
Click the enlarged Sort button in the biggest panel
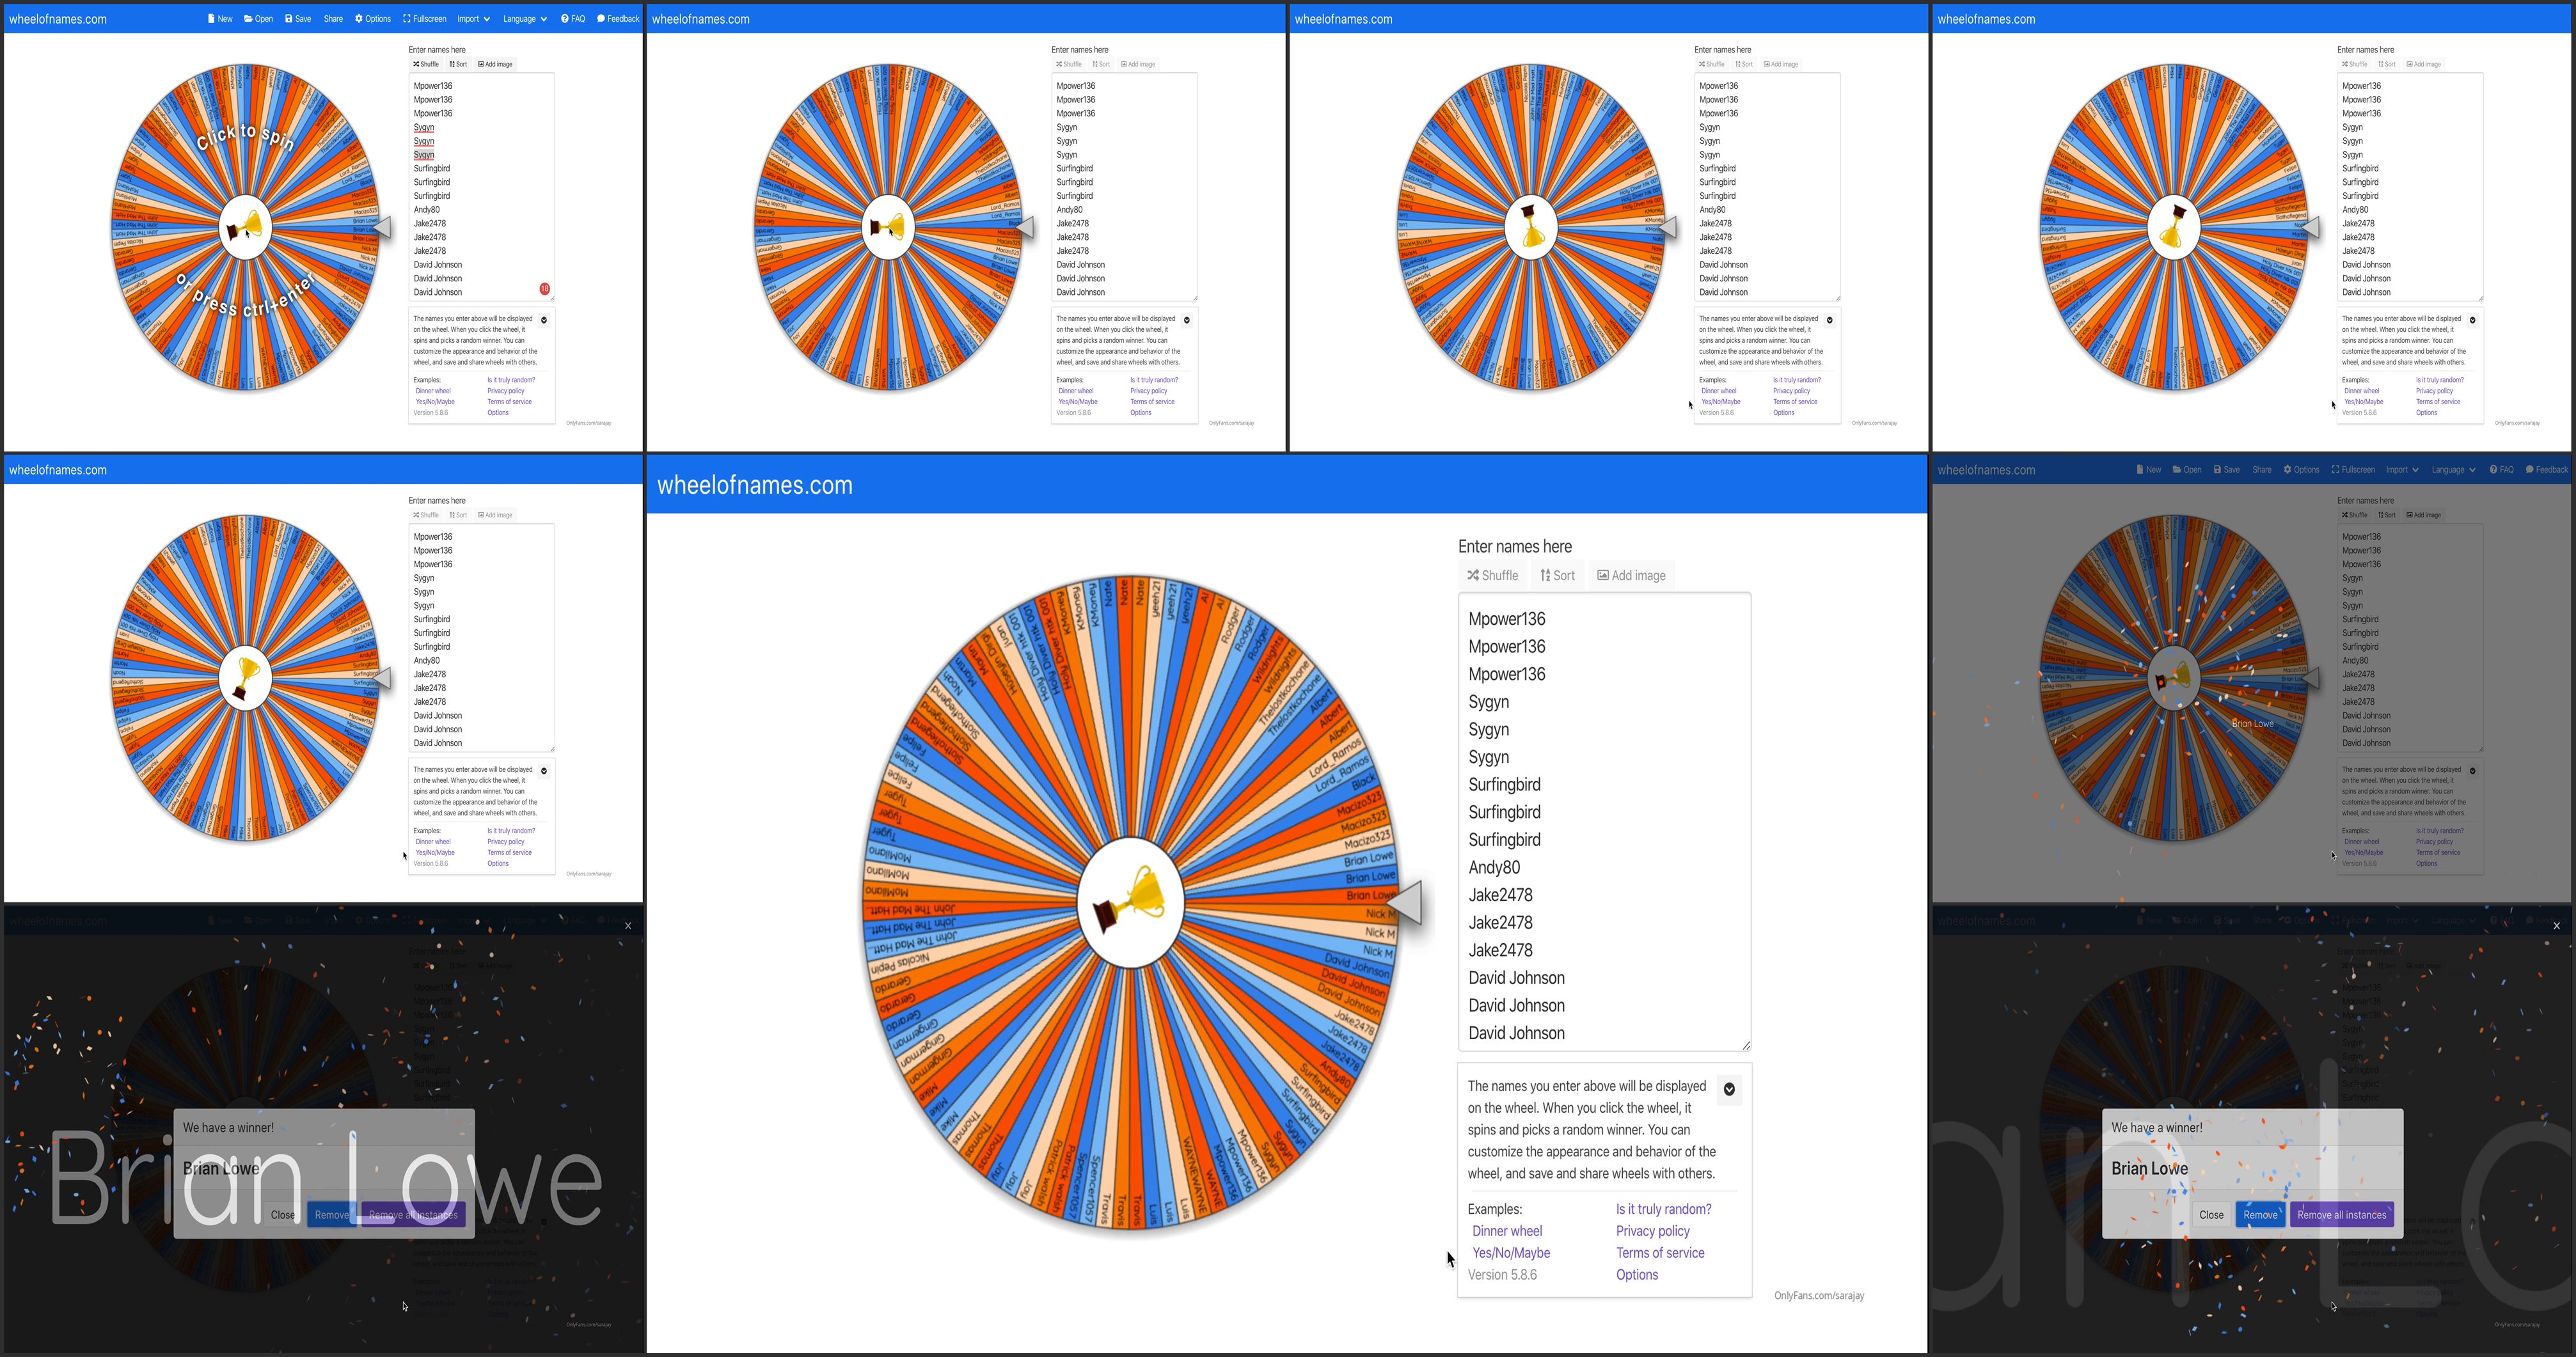1557,576
